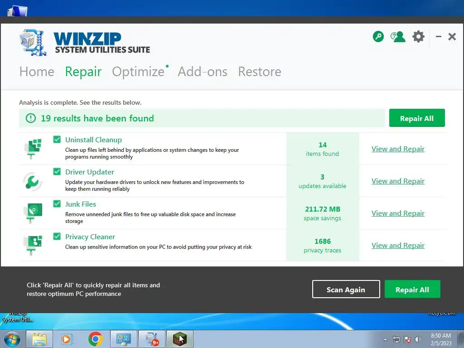Click Repair All next to results banner
The height and width of the screenshot is (348, 464).
coord(417,118)
